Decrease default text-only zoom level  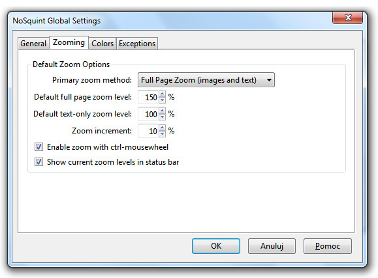[x=163, y=117]
